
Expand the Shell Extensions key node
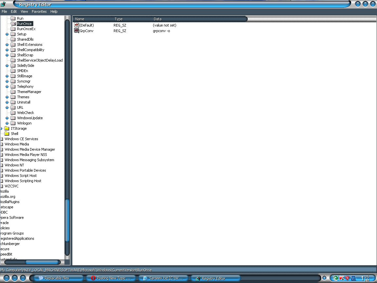click(x=7, y=45)
